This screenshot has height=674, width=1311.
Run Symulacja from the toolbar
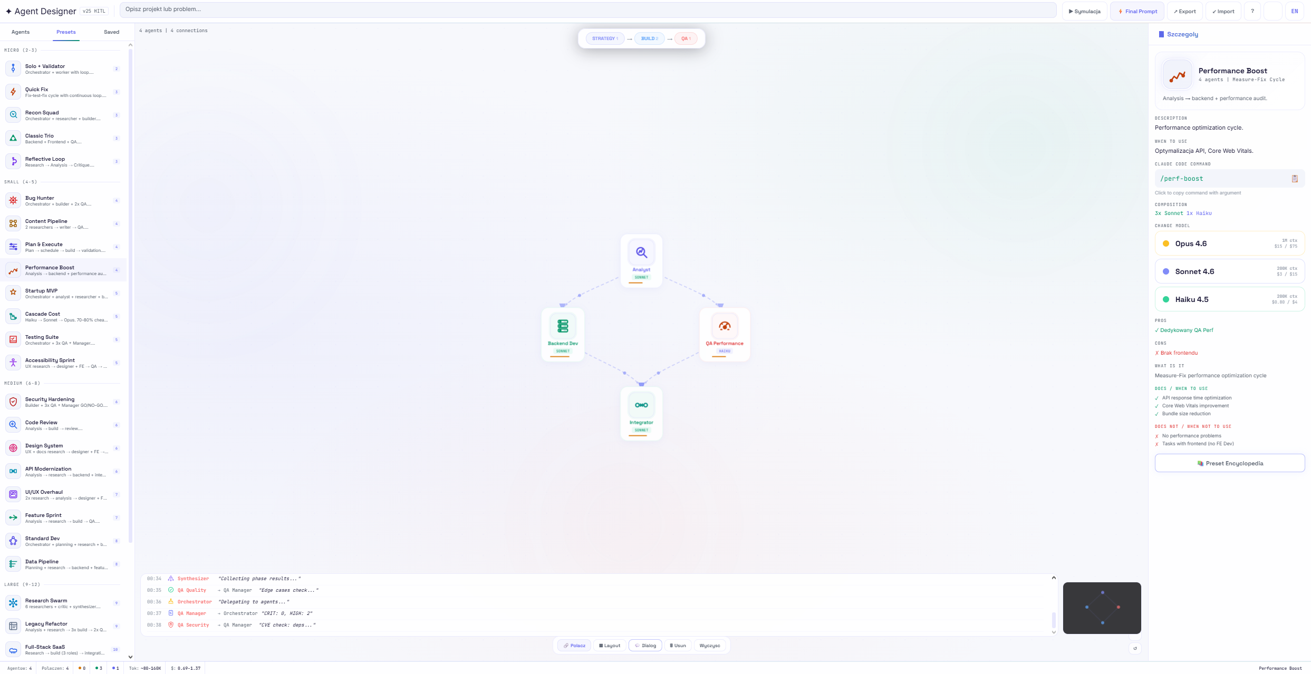pyautogui.click(x=1084, y=11)
